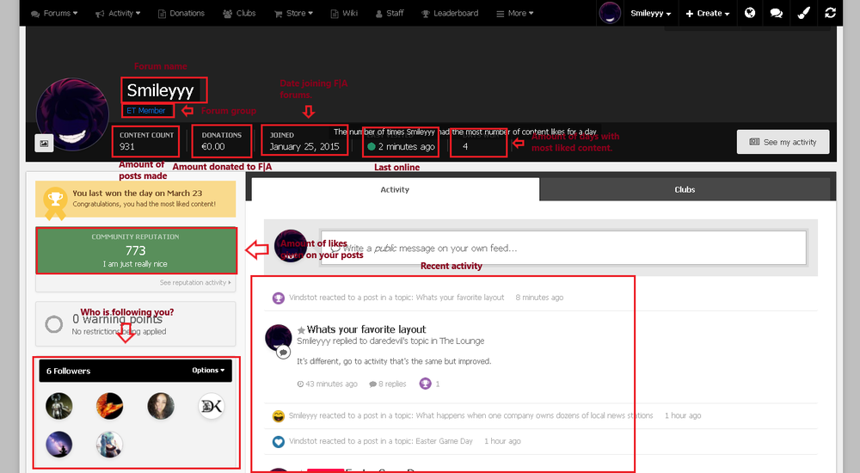Open the Clubs navigation link
The height and width of the screenshot is (473, 860).
(239, 13)
